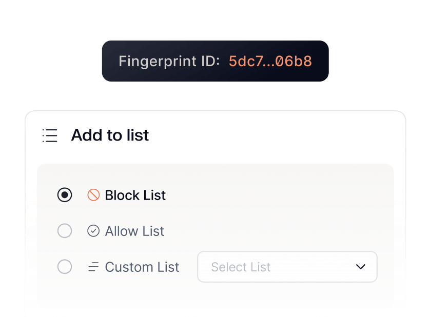Click the Add to list heading

point(110,135)
